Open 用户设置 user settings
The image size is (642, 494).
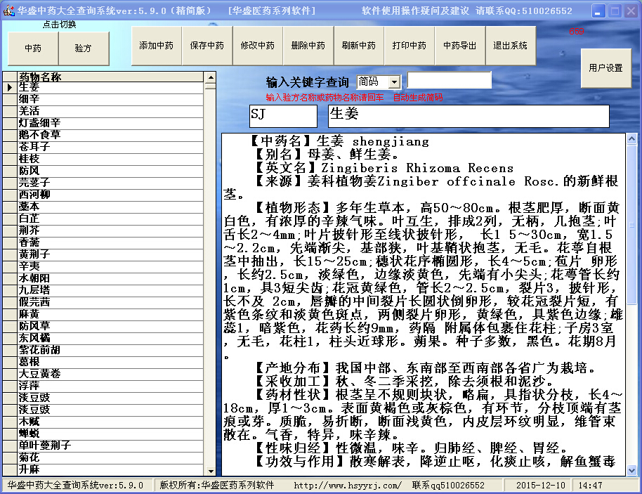pos(606,68)
